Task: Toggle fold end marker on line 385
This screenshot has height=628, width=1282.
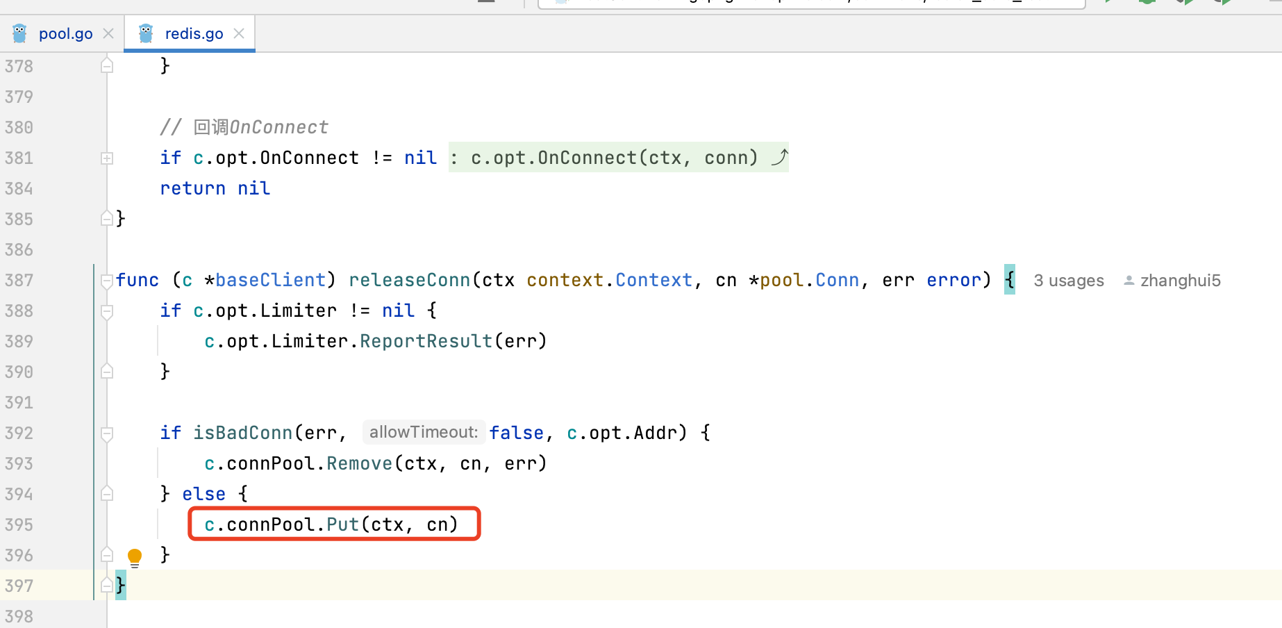Action: coord(107,219)
